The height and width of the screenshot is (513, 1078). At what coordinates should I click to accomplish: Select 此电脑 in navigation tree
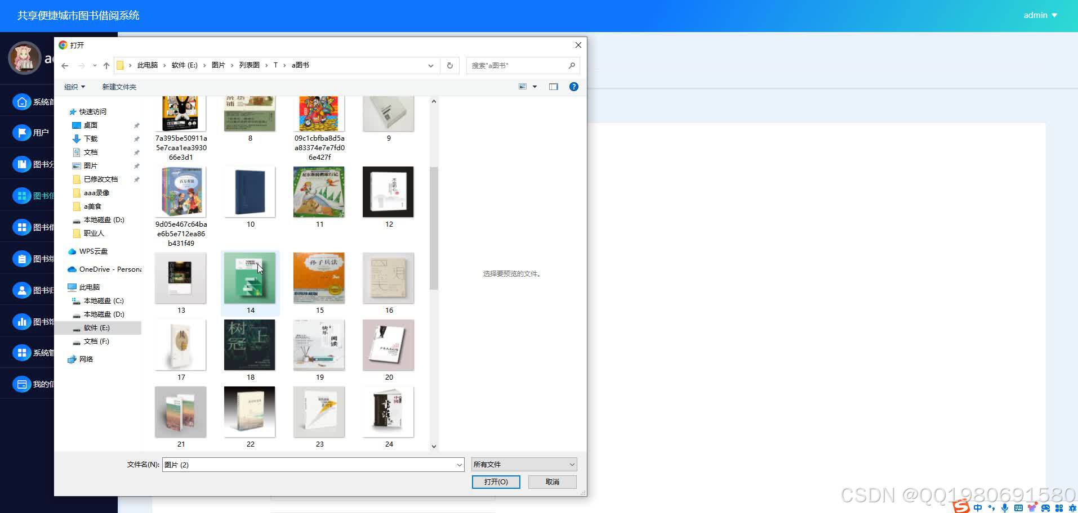[x=89, y=287]
